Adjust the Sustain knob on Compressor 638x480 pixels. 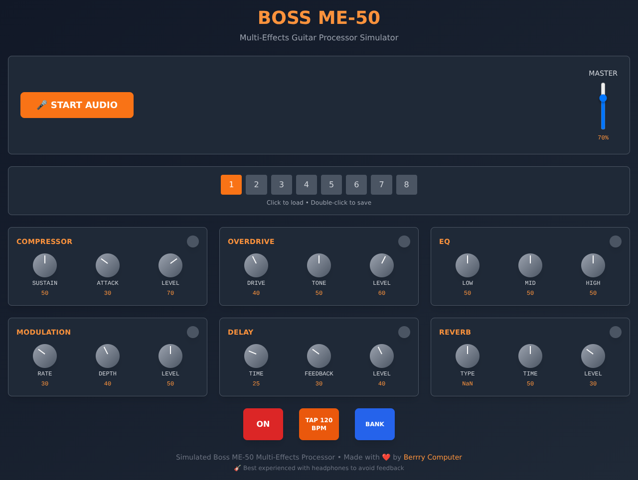45,265
